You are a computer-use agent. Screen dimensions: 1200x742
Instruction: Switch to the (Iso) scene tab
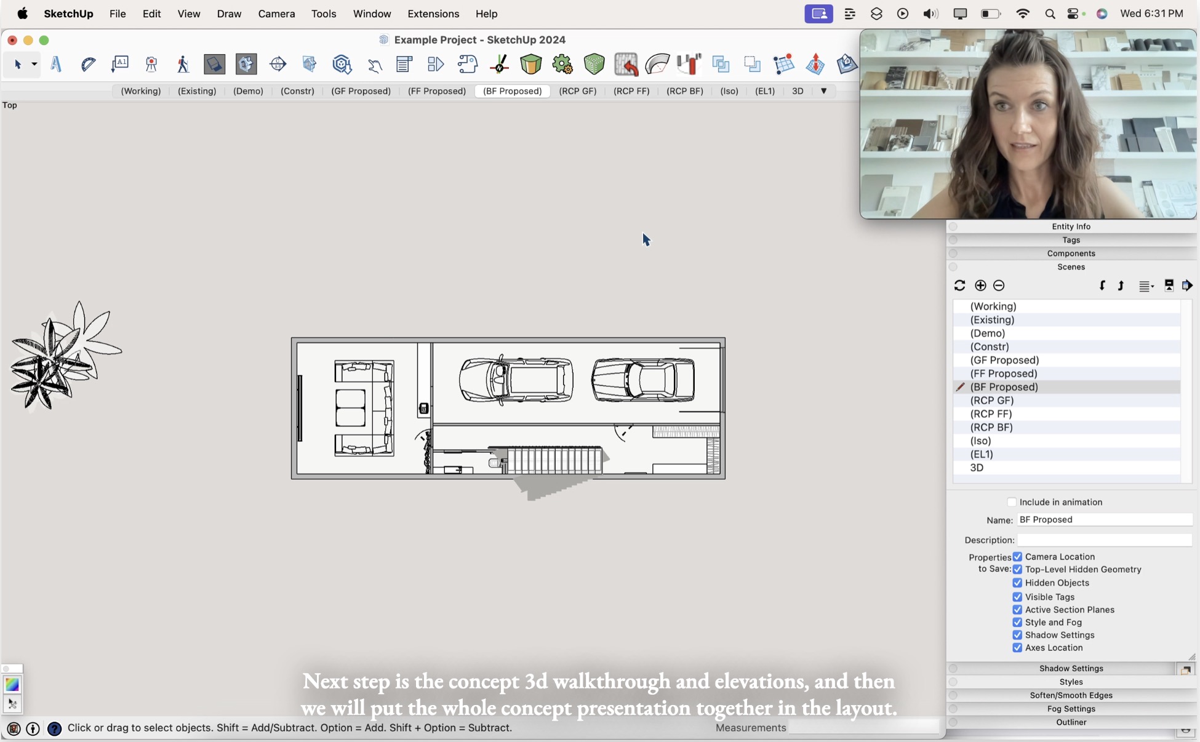pyautogui.click(x=729, y=91)
